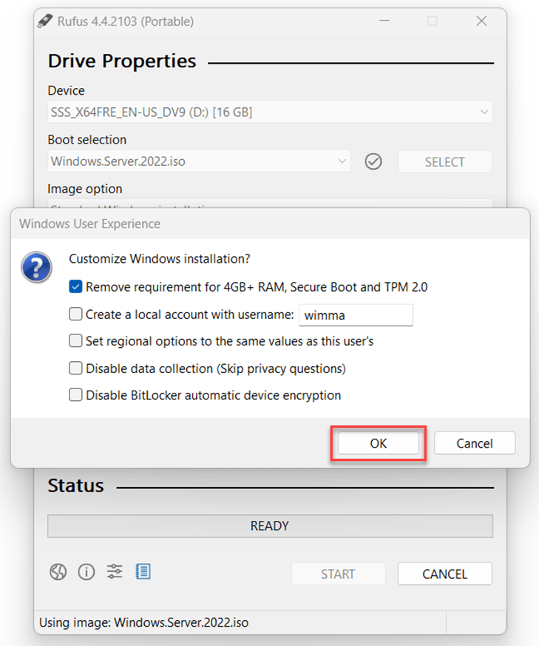Open Boot selection dropdown with Windows.Server.2022.iso
Image resolution: width=539 pixels, height=646 pixels.
pos(199,161)
